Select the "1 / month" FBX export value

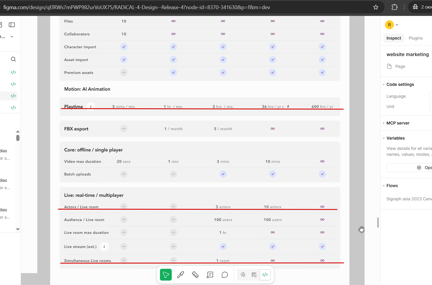[174, 129]
